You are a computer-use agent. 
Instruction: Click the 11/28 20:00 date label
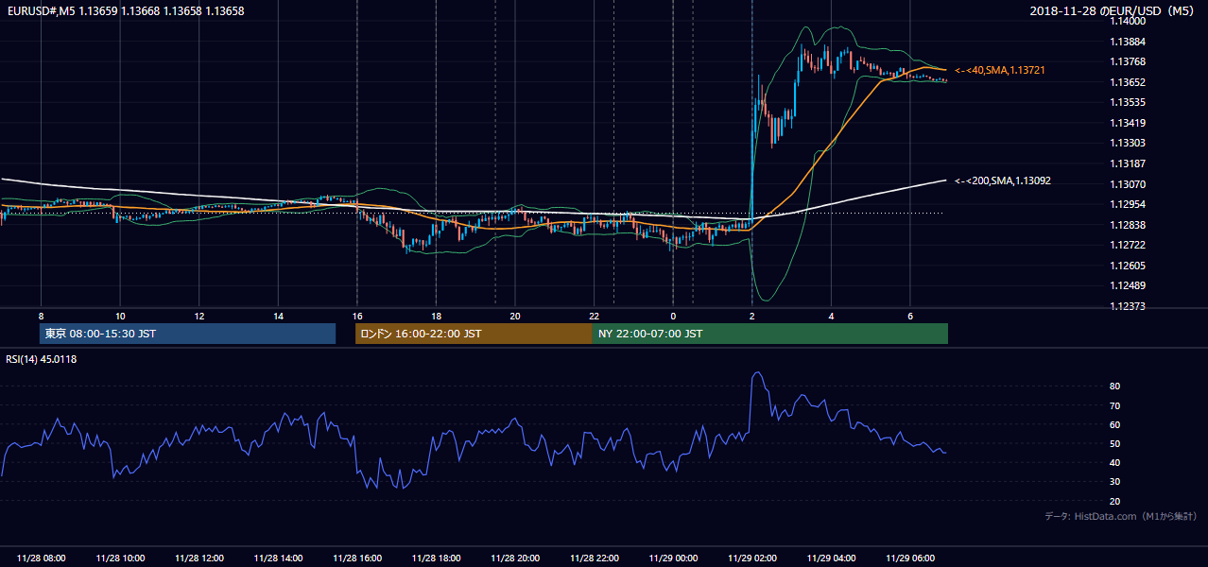515,558
